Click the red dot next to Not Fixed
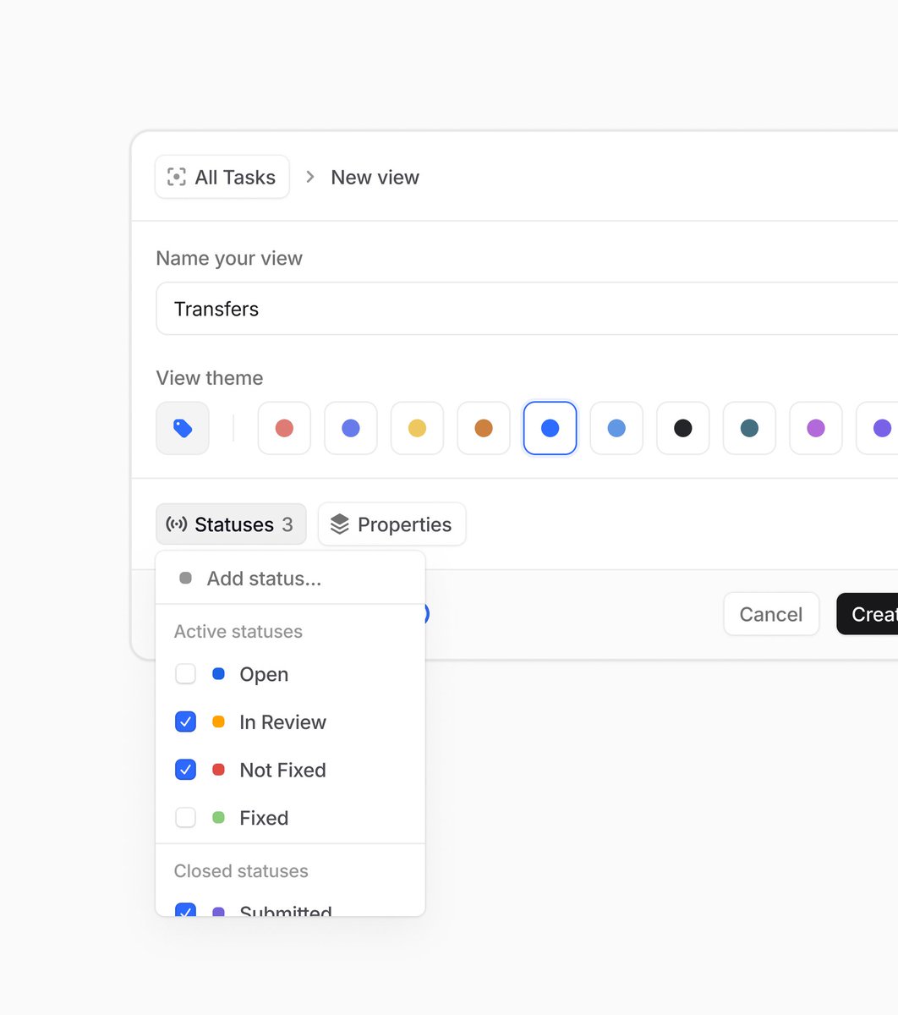 point(218,770)
